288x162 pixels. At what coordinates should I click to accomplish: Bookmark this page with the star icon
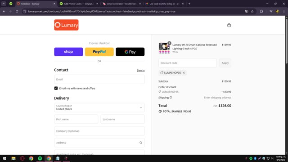pyautogui.click(x=252, y=11)
